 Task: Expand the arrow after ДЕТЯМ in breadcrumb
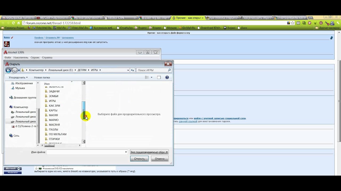click(89, 70)
